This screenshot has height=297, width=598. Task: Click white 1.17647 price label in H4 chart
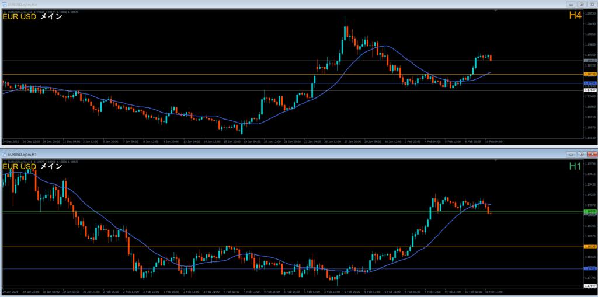click(x=590, y=90)
